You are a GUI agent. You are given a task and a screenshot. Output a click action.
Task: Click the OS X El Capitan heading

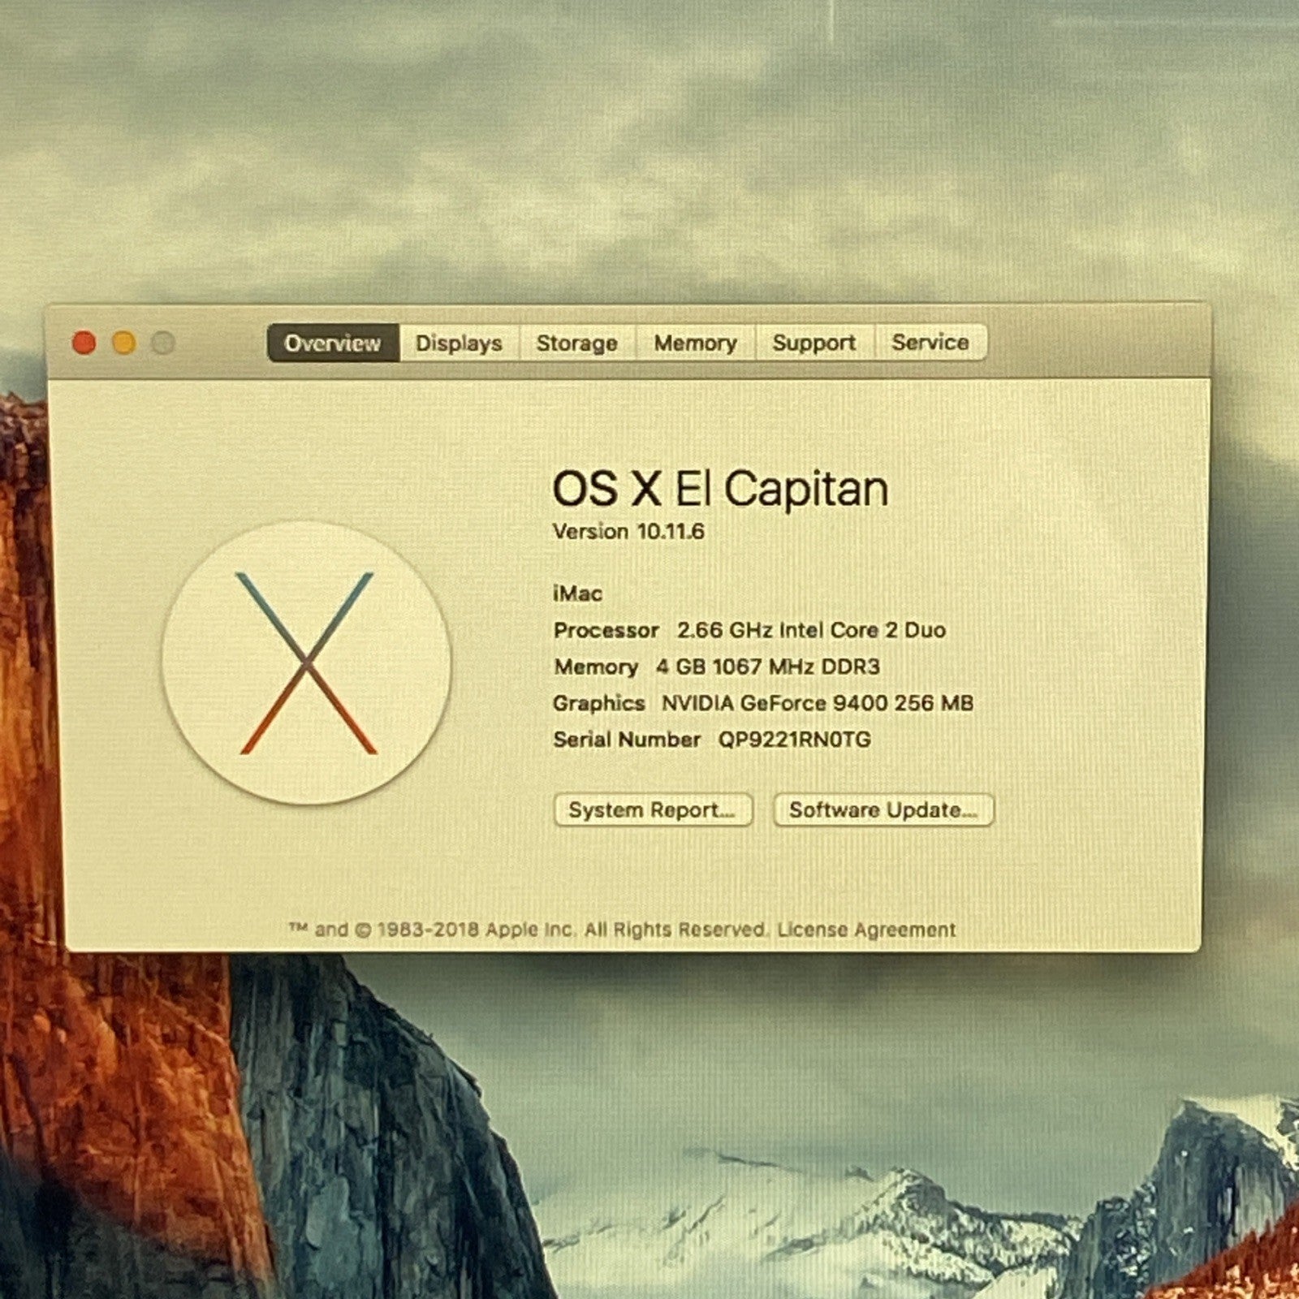coord(720,490)
